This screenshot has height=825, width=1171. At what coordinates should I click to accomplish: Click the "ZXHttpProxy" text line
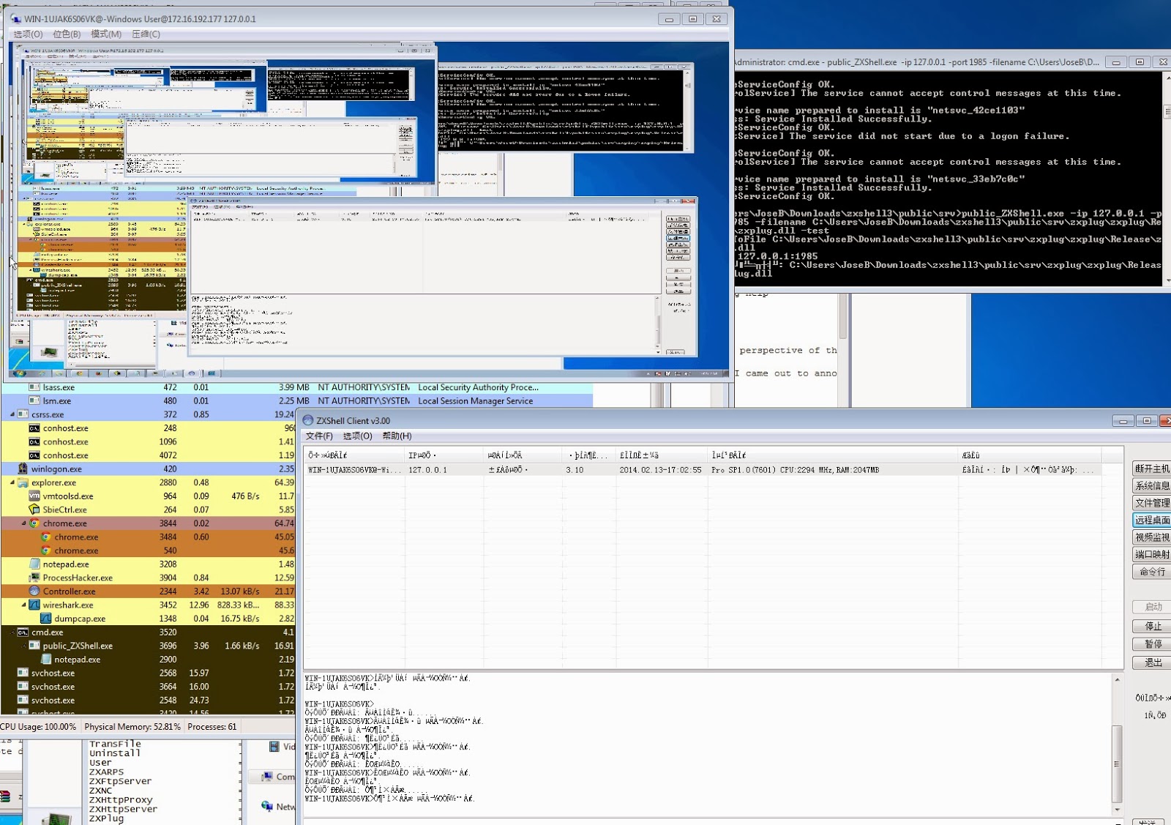click(121, 800)
